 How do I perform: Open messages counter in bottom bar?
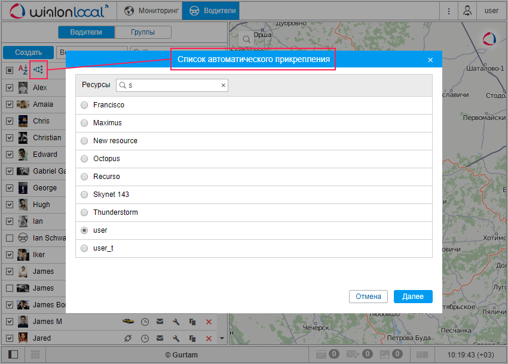pyautogui.click(x=359, y=354)
